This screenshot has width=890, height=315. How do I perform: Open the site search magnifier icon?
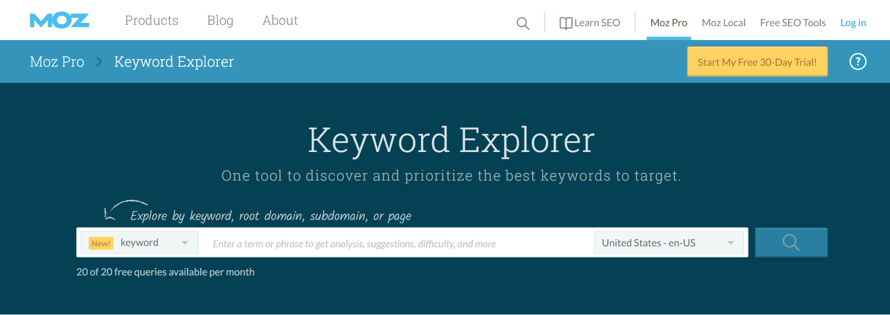523,23
